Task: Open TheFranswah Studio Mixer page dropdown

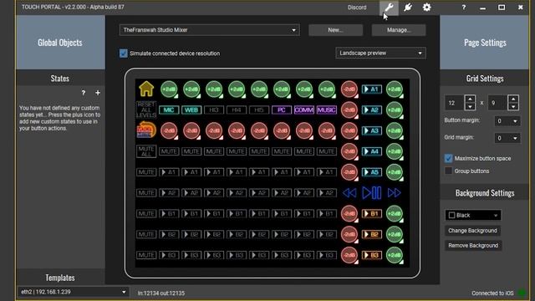Action: pos(210,30)
